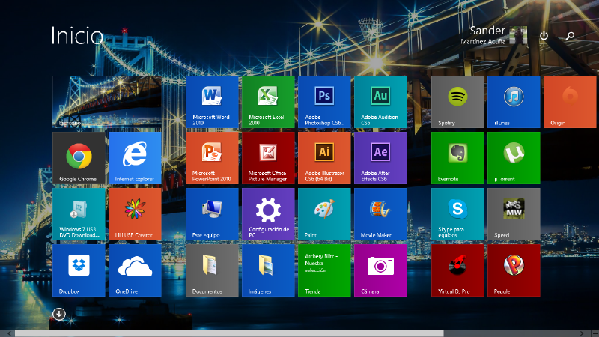This screenshot has width=599, height=337.
Task: Launch Skype para equipos tile
Action: (x=457, y=214)
